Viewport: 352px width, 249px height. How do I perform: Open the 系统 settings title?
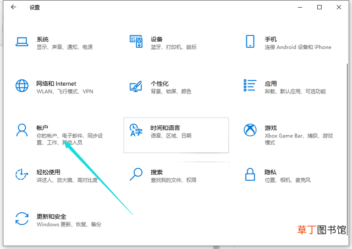click(42, 39)
